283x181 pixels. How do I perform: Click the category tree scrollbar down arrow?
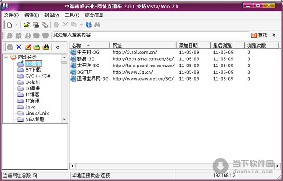[x=64, y=119]
